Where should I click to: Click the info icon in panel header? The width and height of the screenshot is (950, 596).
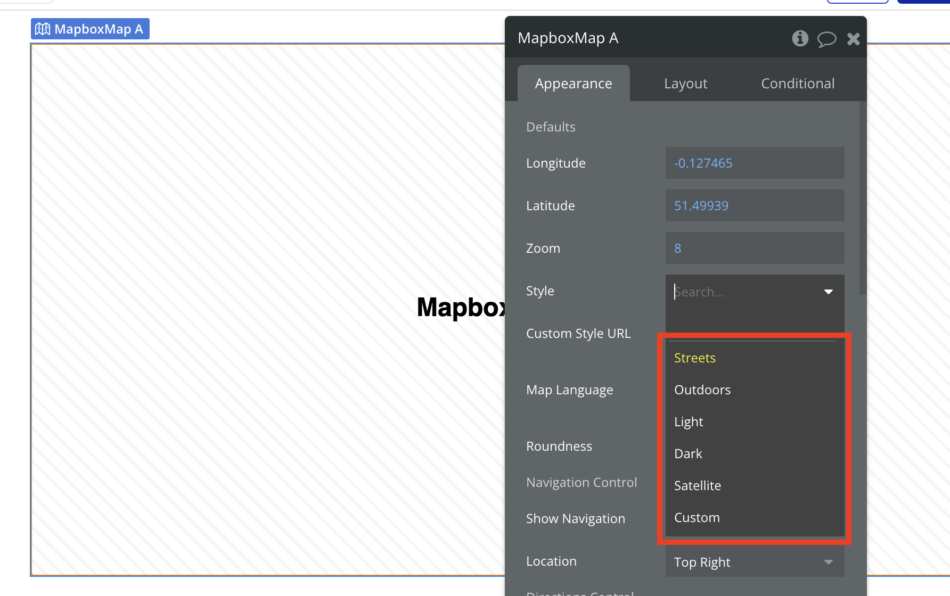pos(800,38)
